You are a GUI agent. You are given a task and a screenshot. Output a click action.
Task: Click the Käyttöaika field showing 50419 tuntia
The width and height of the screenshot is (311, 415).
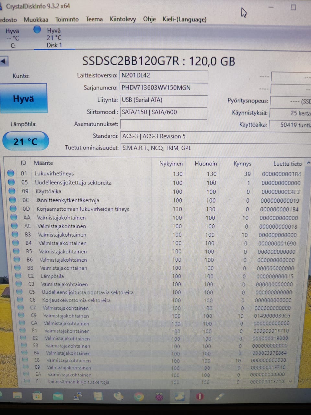(x=290, y=125)
